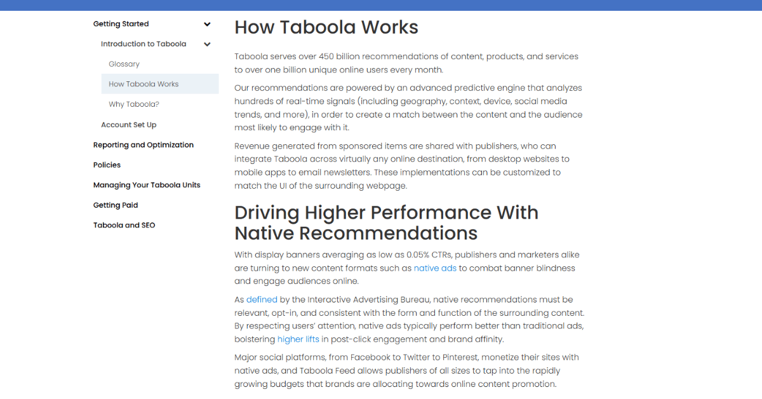Open the higher lifts link

pyautogui.click(x=298, y=339)
